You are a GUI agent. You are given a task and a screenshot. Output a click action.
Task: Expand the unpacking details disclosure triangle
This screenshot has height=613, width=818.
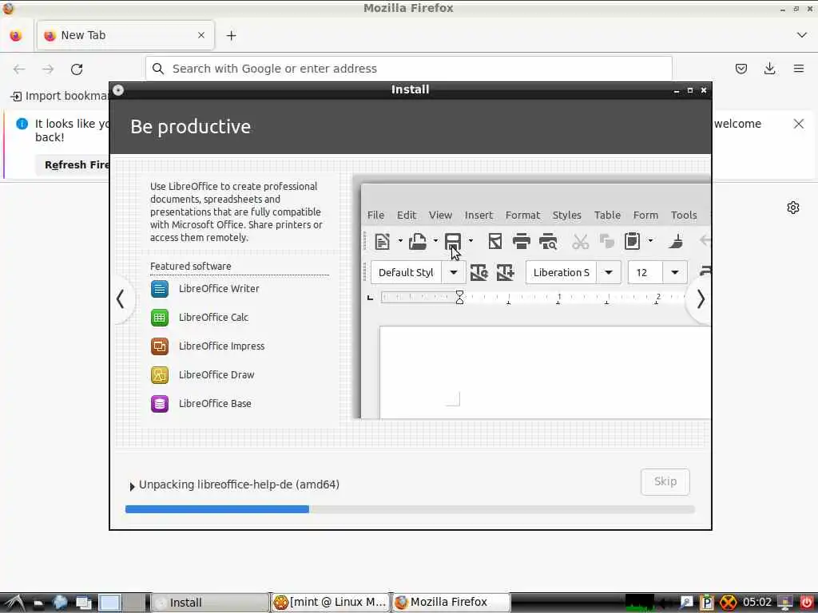[132, 486]
